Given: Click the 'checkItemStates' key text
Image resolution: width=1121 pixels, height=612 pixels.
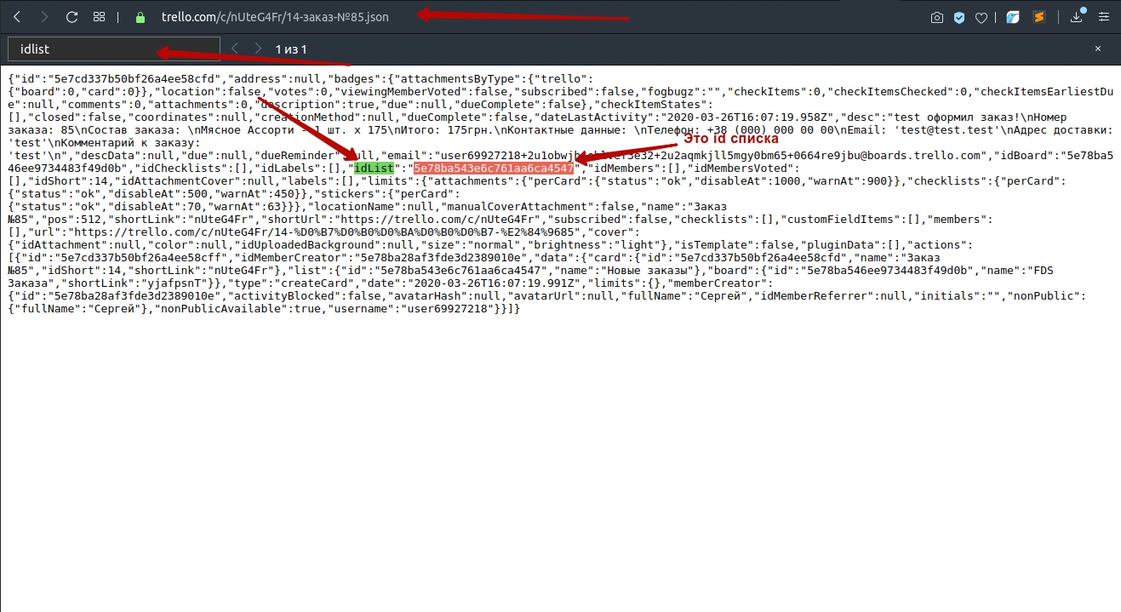Looking at the screenshot, I should pos(656,105).
